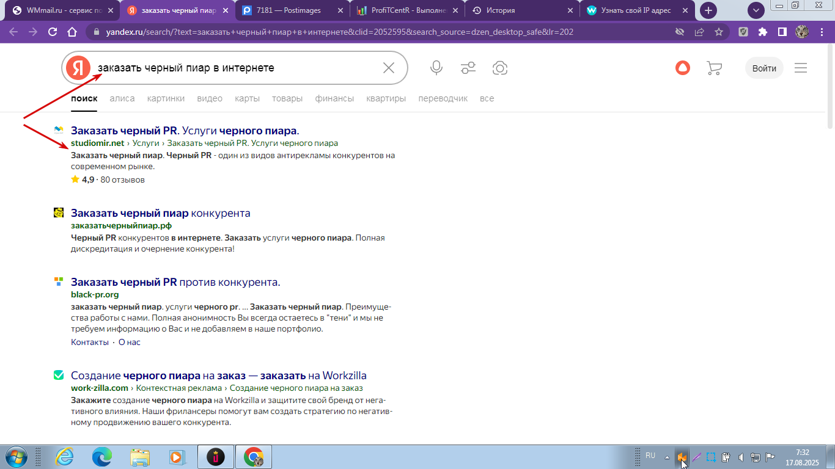Click the заказатьчерныйпиар.рф domain link
Screen dimensions: 835x469
pyautogui.click(x=121, y=226)
